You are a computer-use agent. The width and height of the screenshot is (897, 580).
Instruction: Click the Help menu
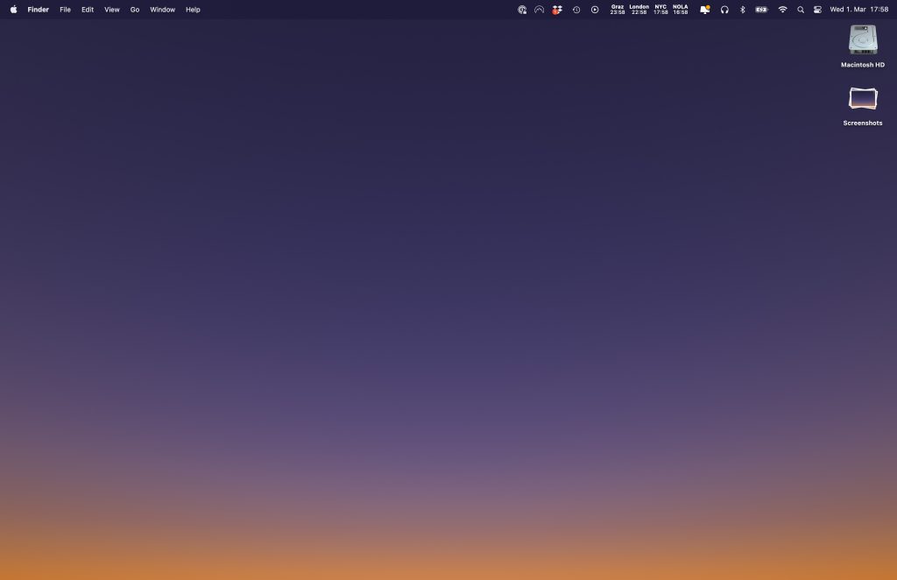[x=193, y=10]
